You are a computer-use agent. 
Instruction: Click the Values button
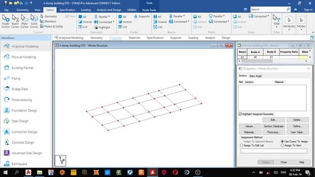tap(250, 126)
